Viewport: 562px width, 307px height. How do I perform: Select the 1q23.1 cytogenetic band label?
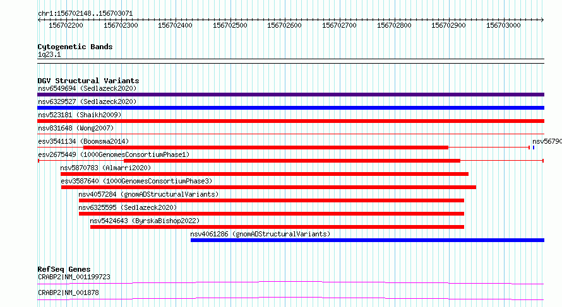49,54
